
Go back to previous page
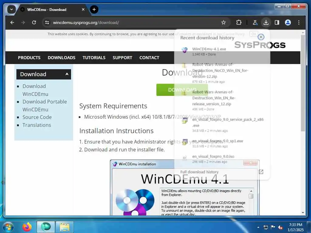12,22
